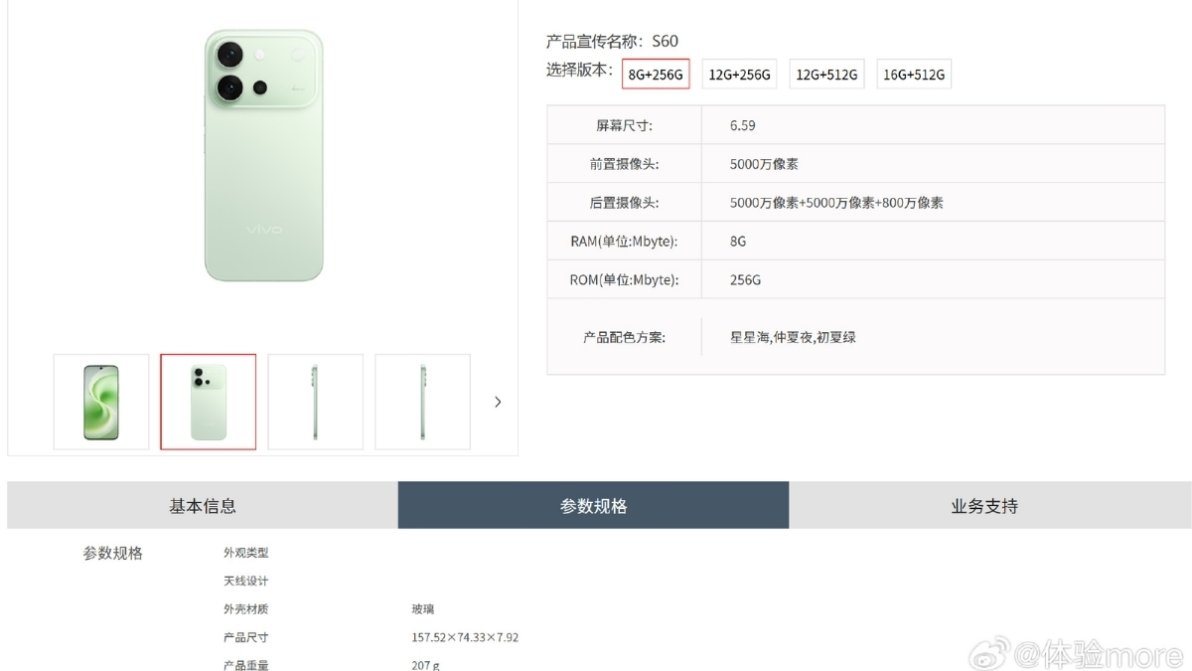The height and width of the screenshot is (671, 1192).
Task: Click the ROM(单位:Mbyte) label
Action: point(625,280)
